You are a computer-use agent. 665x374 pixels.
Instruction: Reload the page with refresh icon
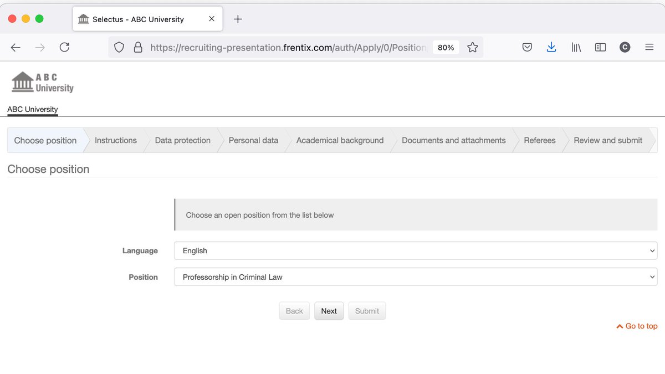tap(64, 48)
